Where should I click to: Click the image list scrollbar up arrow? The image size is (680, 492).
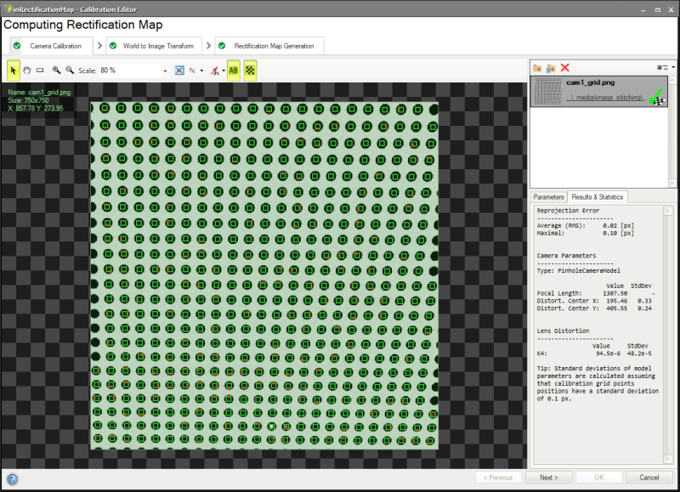[x=672, y=80]
